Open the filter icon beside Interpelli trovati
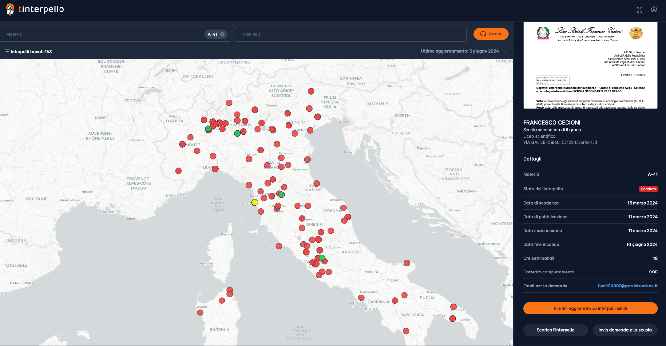The height and width of the screenshot is (346, 666). point(7,51)
